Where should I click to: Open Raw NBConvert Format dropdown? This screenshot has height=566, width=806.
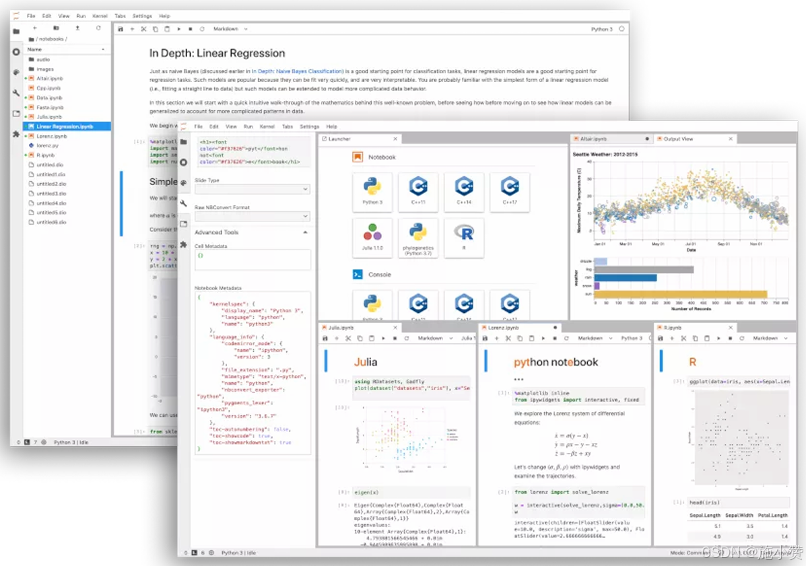(x=253, y=216)
